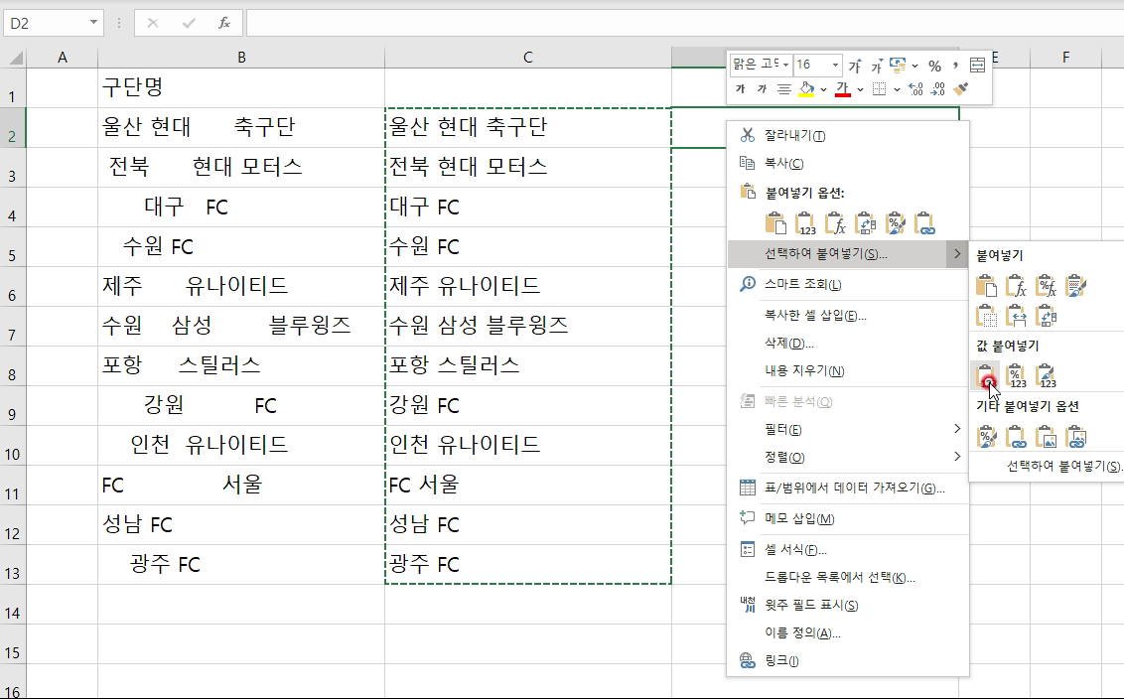Viewport: 1124px width, 699px height.
Task: Select the Transpose paste icon in the submenu
Action: [1046, 316]
